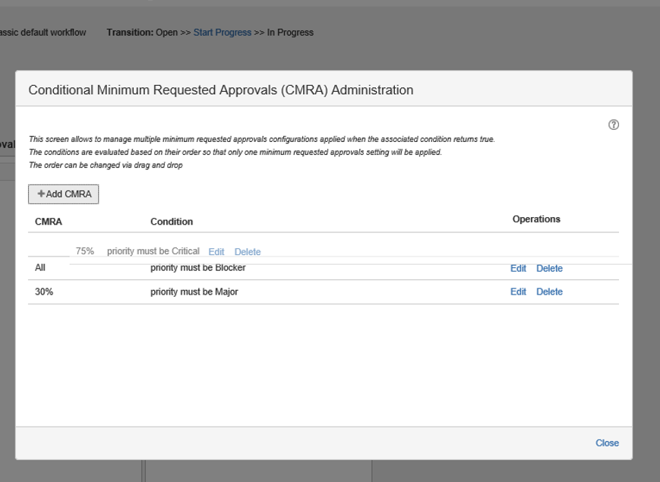Image resolution: width=660 pixels, height=482 pixels.
Task: Edit the priority must be Critical rule
Action: point(216,252)
